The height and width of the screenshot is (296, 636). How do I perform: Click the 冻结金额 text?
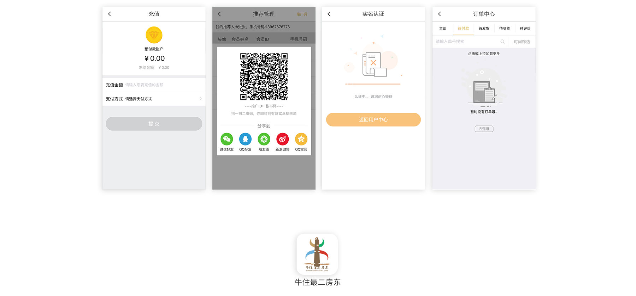click(x=154, y=68)
